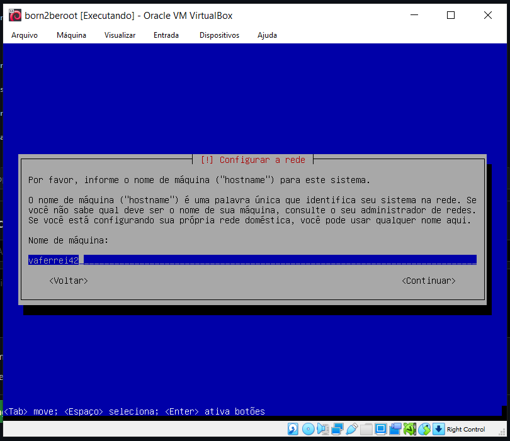Viewport: 510px width, 441px height.
Task: Maximize the born2beroot VirtualBox window
Action: pyautogui.click(x=451, y=15)
